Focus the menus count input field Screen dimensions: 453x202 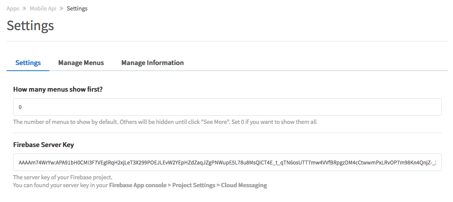(x=227, y=107)
